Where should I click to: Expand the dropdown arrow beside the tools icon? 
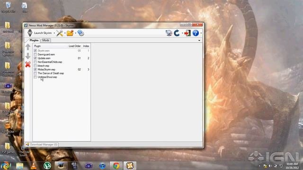pyautogui.click(x=65, y=33)
